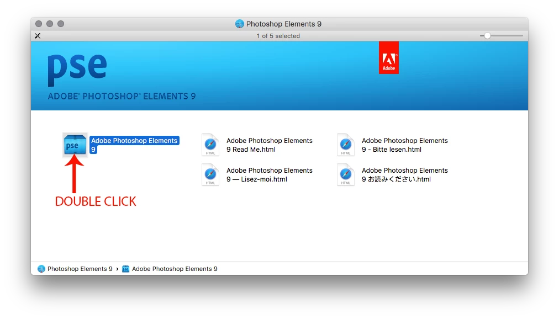Select the Bitte lesen.html file icon
The image size is (559, 319).
(346, 145)
